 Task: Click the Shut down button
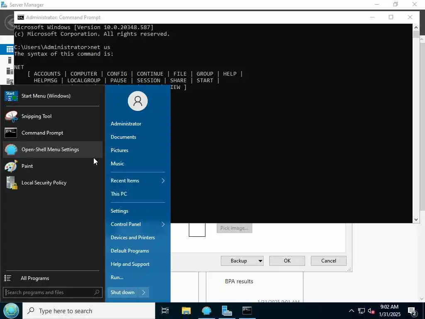point(123,292)
